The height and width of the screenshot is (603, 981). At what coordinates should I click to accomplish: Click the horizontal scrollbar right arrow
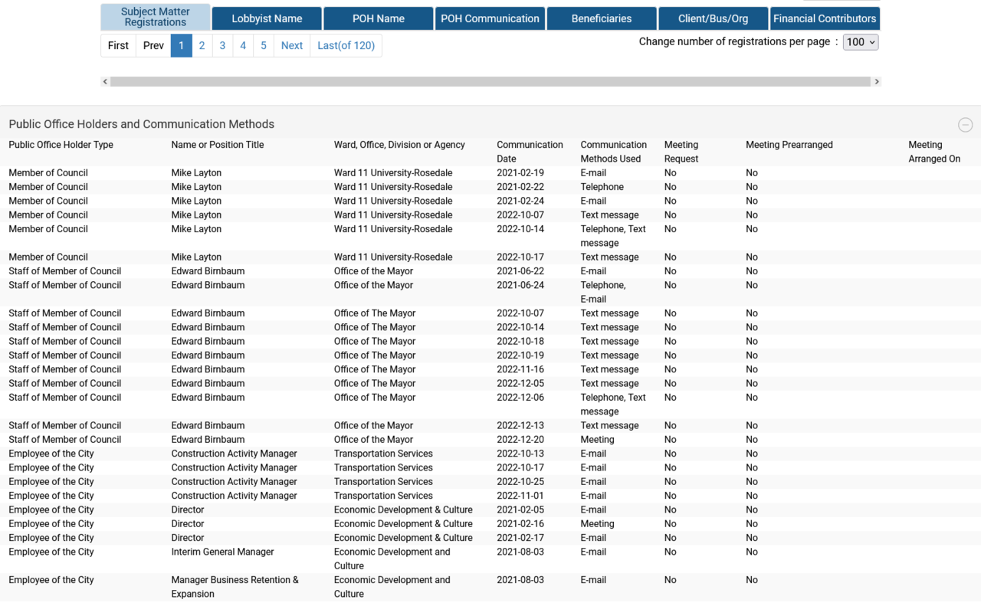877,81
